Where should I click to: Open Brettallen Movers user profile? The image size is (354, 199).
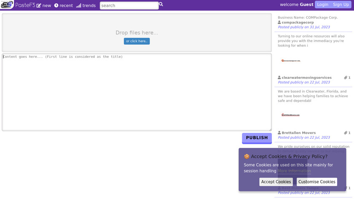pos(298,133)
